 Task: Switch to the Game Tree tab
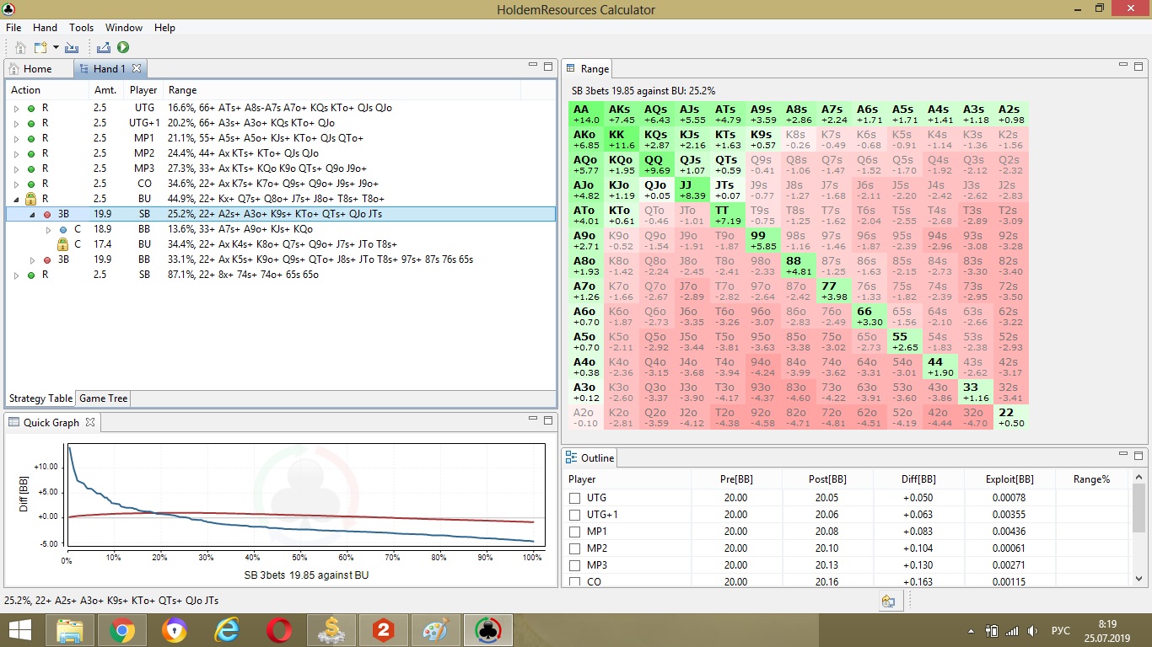103,398
